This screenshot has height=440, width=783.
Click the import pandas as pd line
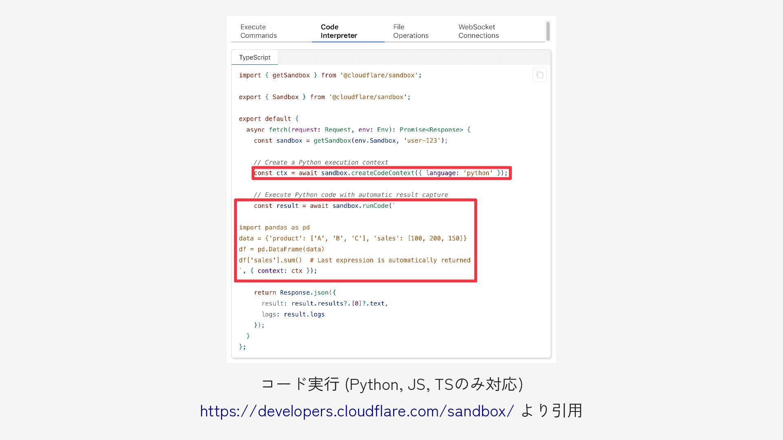pyautogui.click(x=274, y=227)
